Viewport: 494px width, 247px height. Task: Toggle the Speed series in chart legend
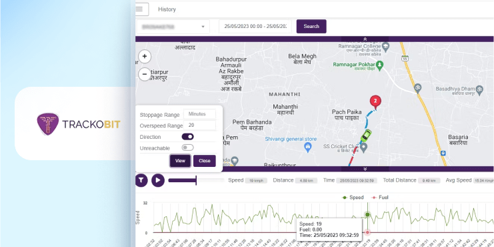353,198
